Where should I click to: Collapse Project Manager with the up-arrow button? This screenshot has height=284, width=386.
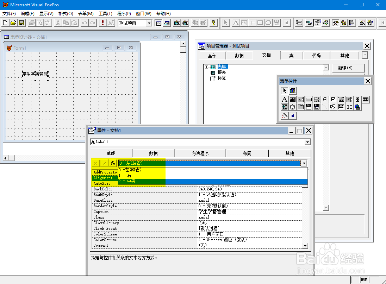click(365, 55)
